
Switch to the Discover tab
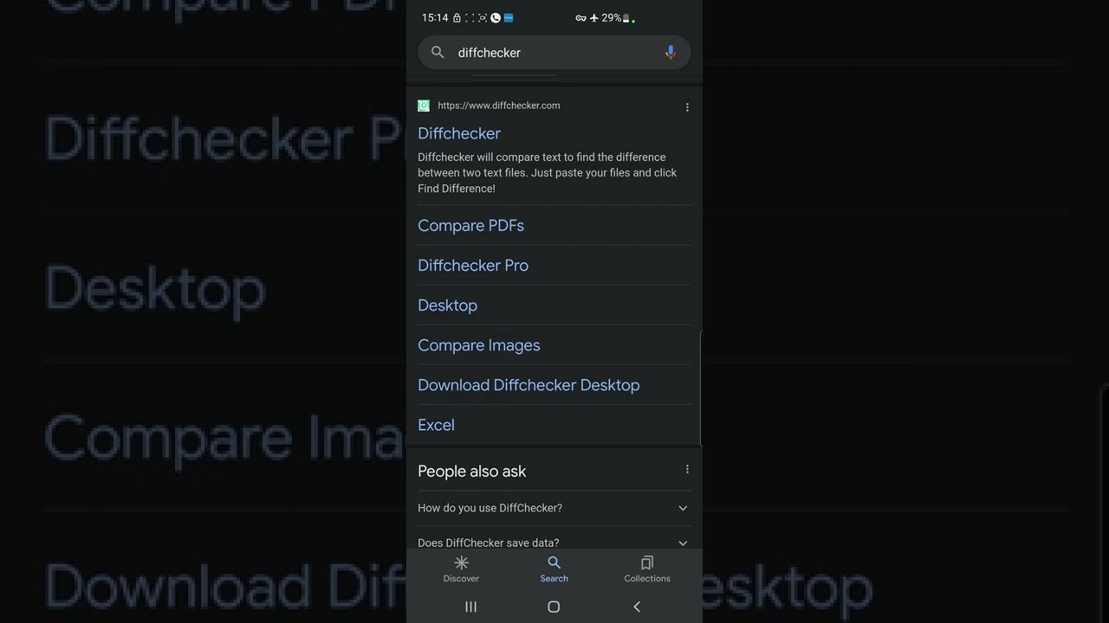(461, 569)
